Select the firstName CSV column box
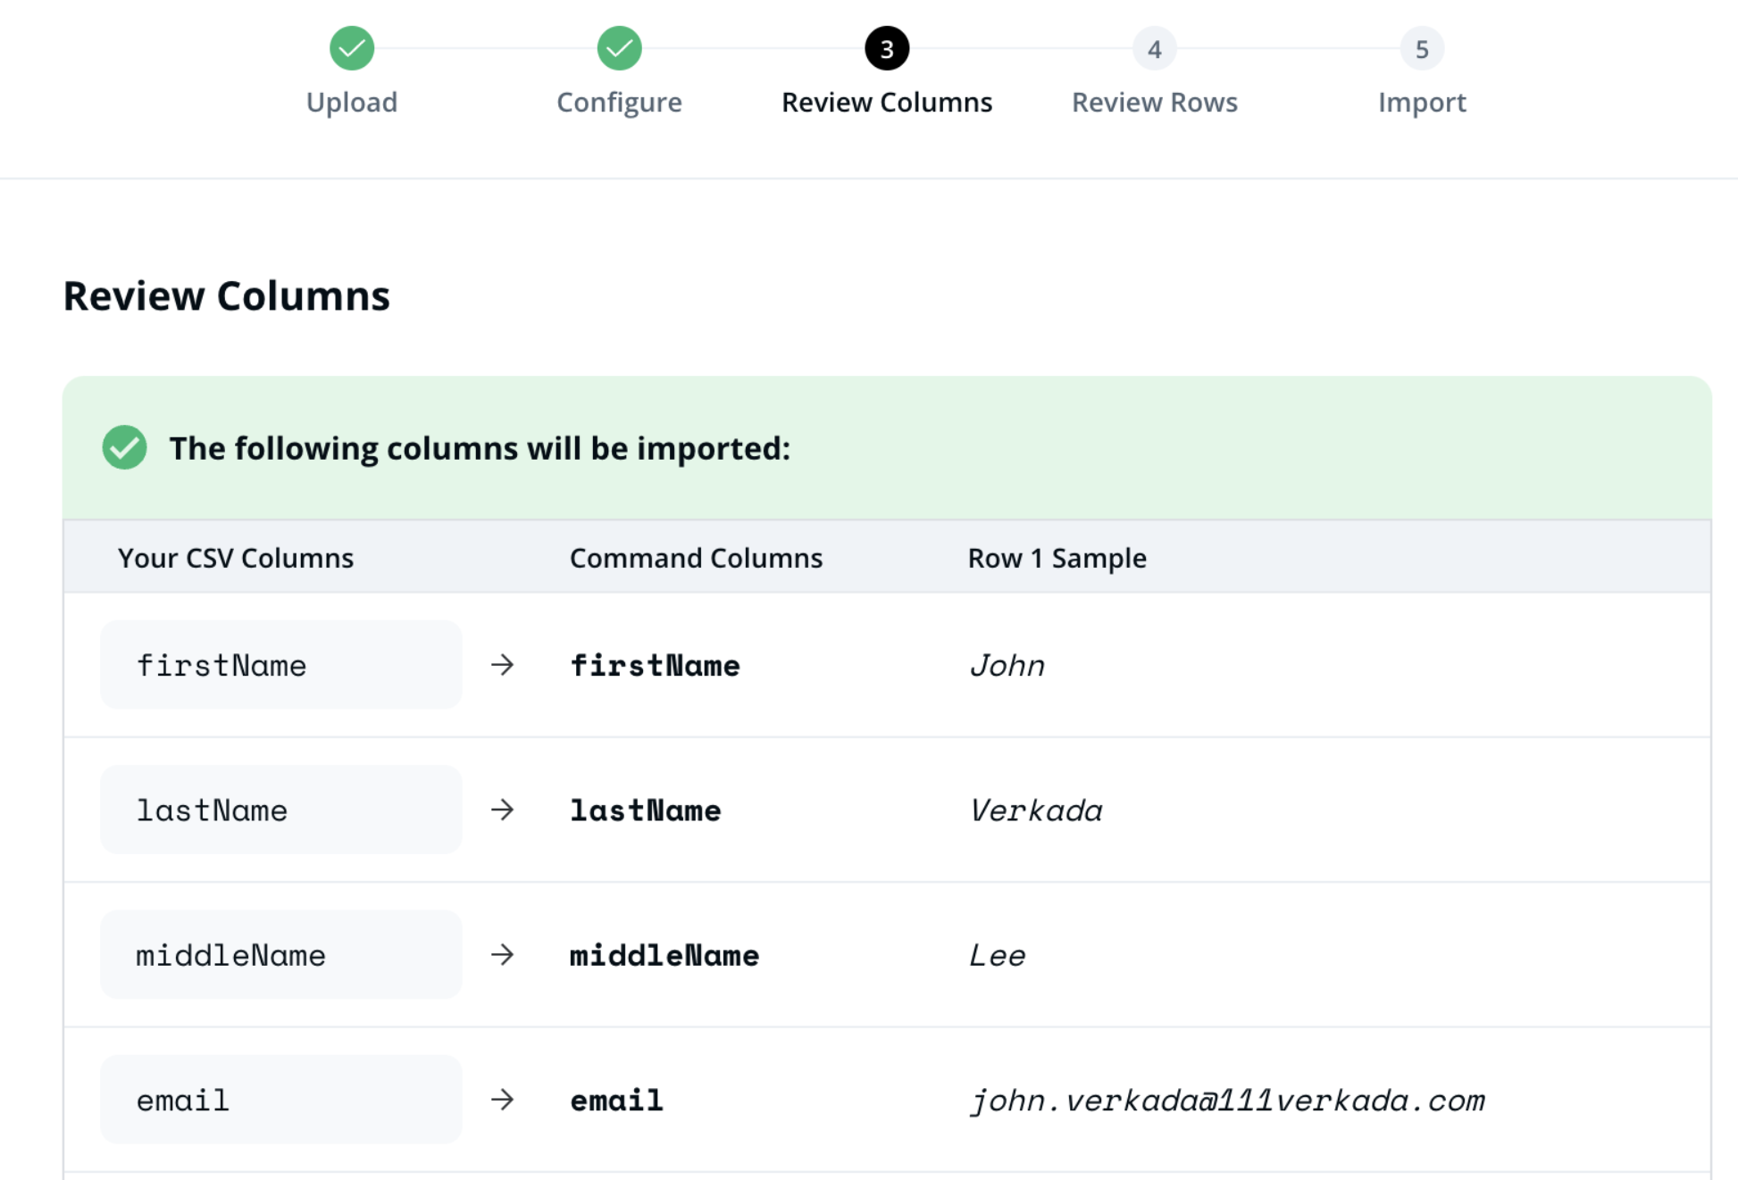The width and height of the screenshot is (1738, 1180). [x=280, y=665]
